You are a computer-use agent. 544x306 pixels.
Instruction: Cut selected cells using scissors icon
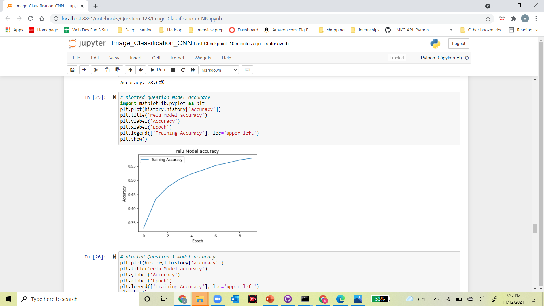pyautogui.click(x=96, y=70)
